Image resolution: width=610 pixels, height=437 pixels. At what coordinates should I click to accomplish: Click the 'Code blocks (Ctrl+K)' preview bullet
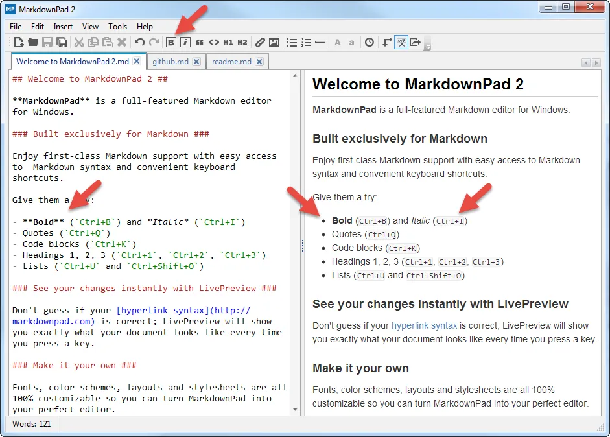click(376, 248)
